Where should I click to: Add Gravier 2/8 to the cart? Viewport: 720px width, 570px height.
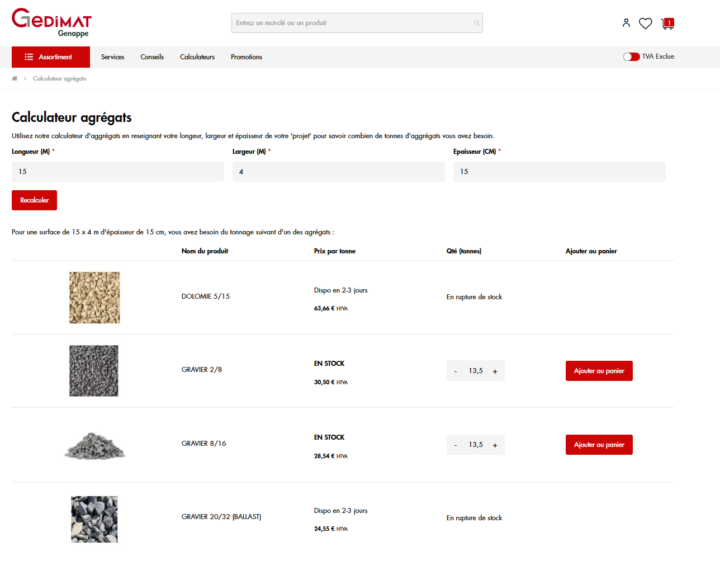599,371
